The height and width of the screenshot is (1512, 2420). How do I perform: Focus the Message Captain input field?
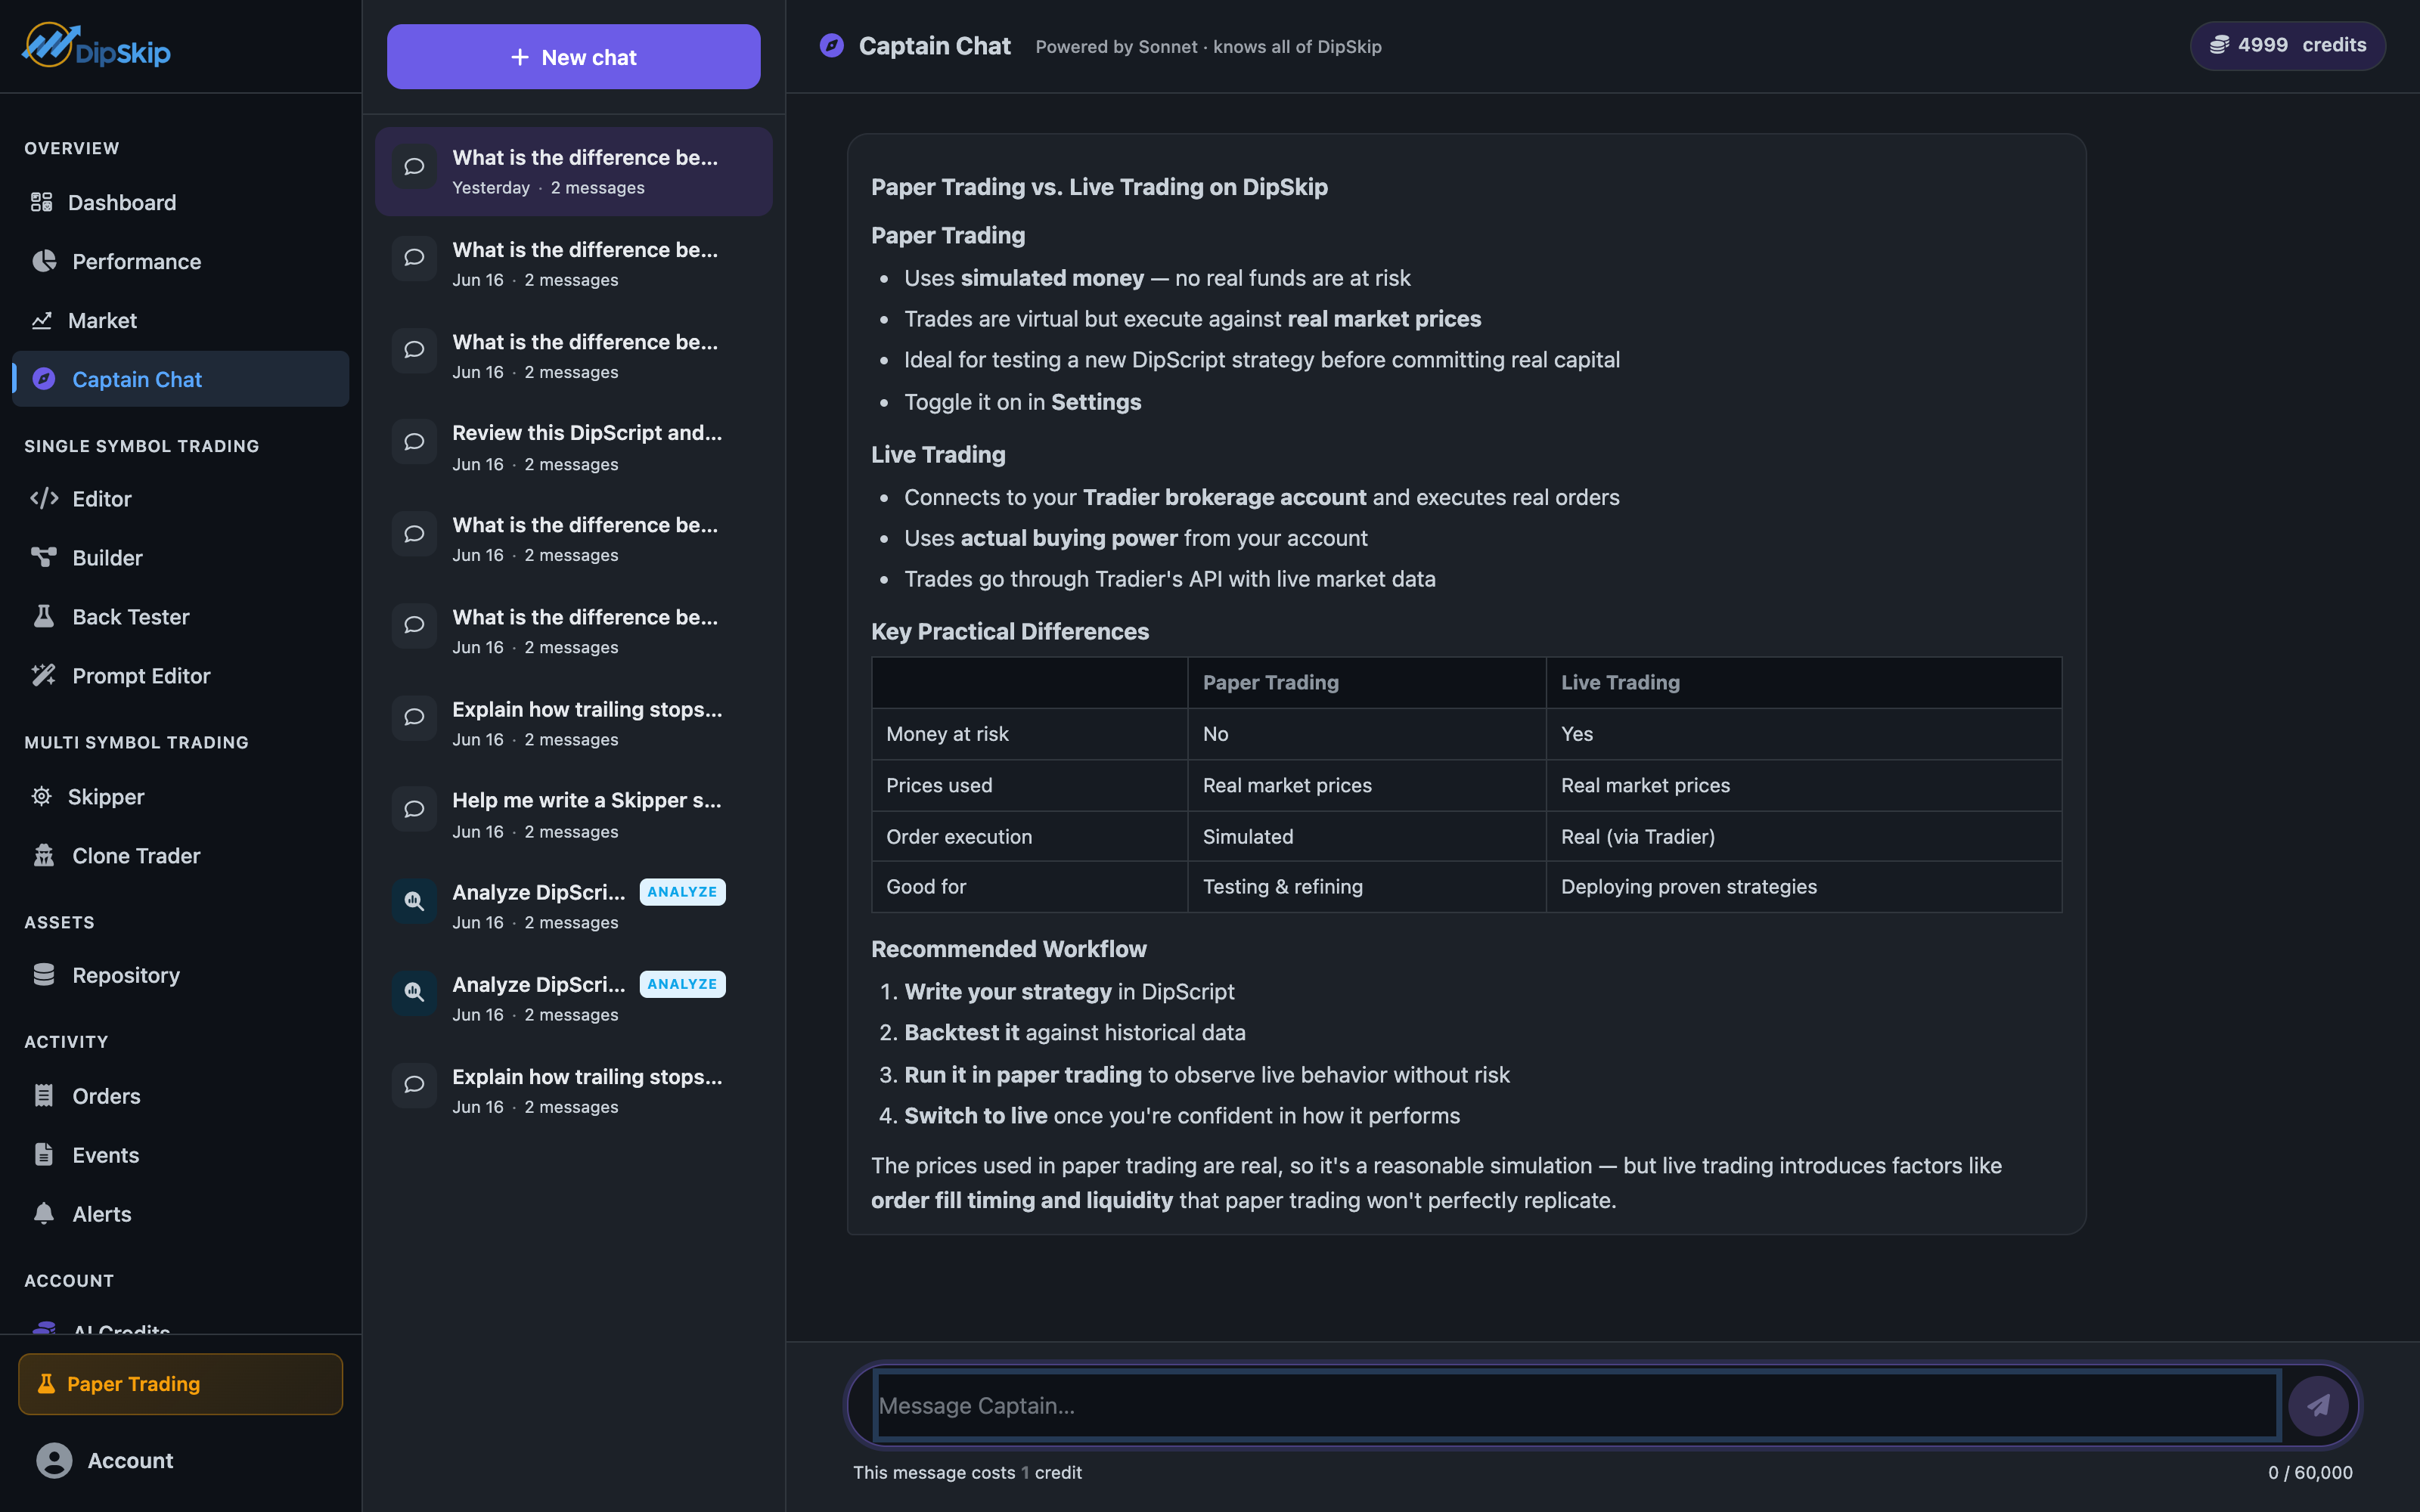tap(1577, 1405)
